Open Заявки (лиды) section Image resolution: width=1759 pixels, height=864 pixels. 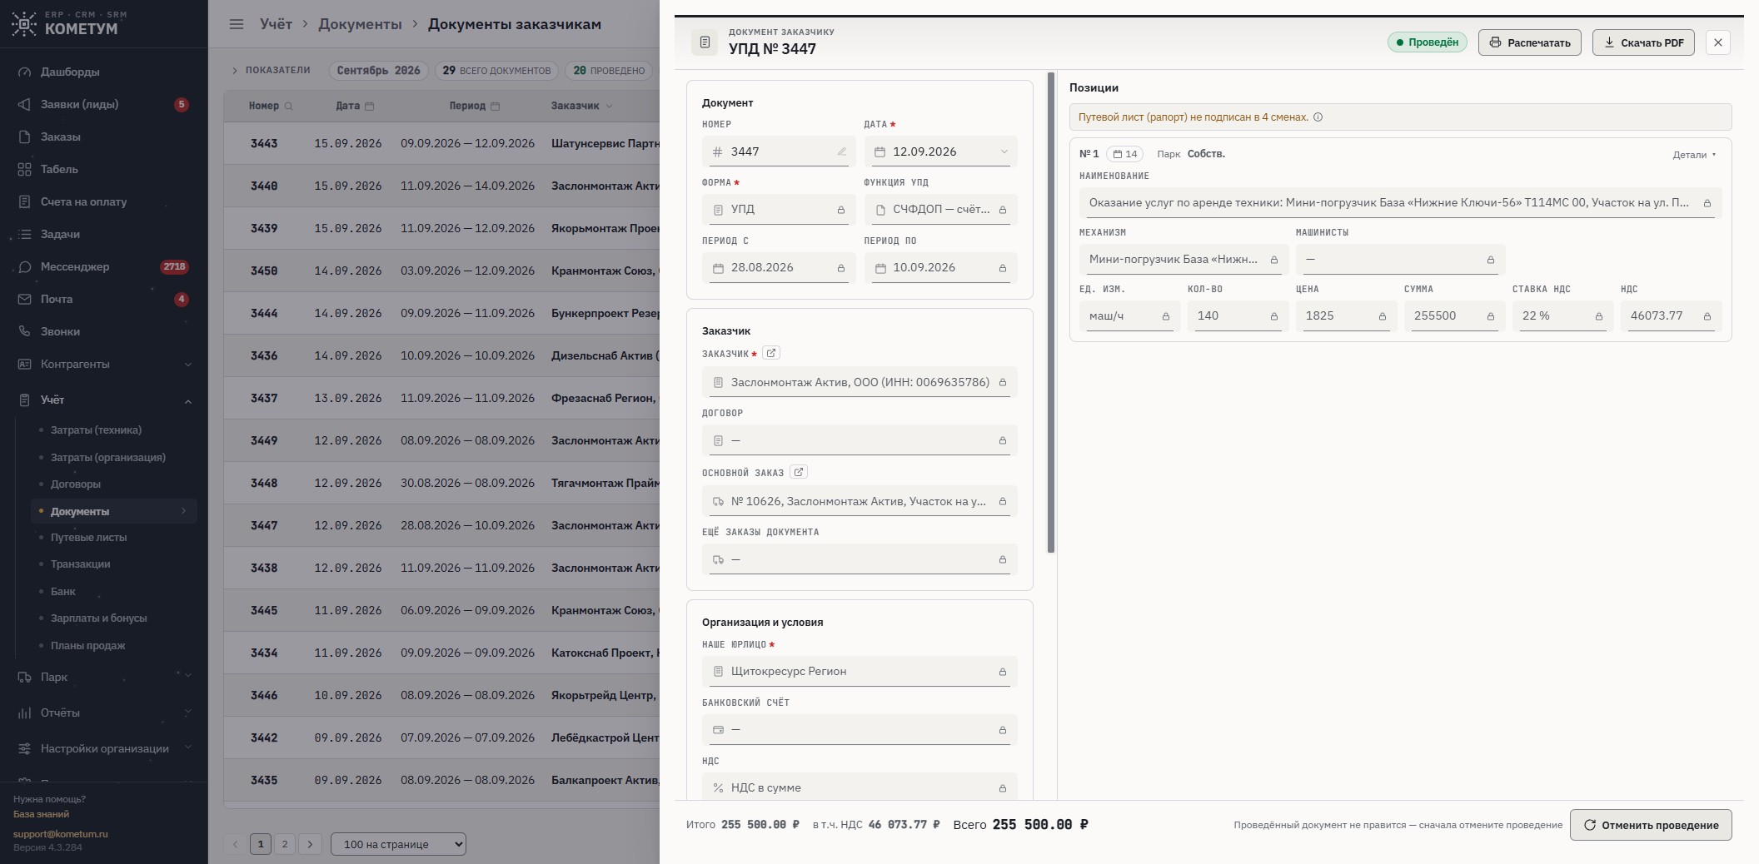[104, 104]
